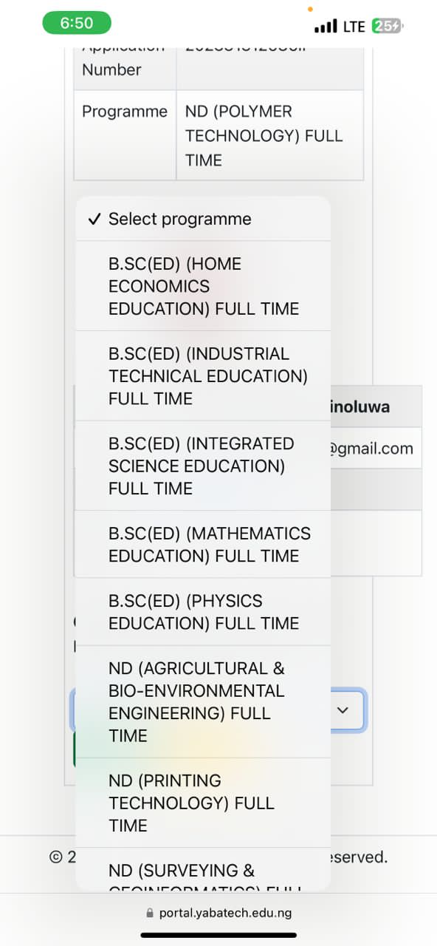Pick ND Printing Technology Full Time
Screen dimensions: 437x946
203,803
